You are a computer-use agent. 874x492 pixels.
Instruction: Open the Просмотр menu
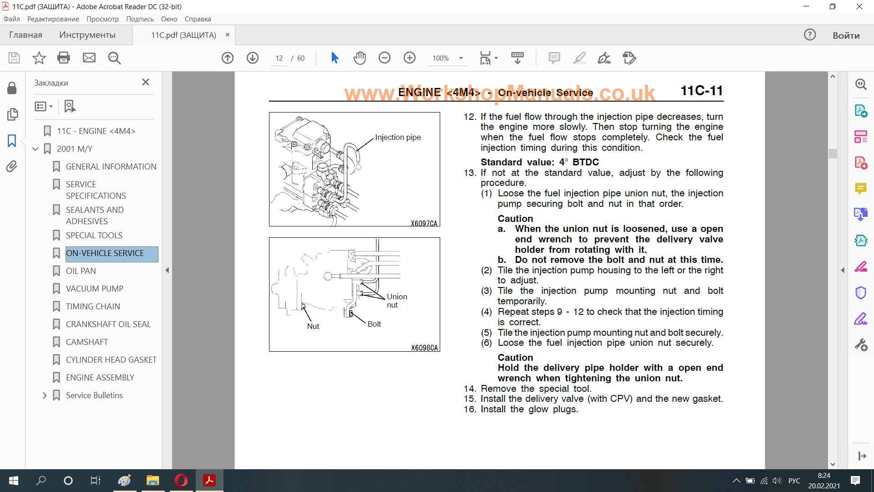click(x=102, y=19)
